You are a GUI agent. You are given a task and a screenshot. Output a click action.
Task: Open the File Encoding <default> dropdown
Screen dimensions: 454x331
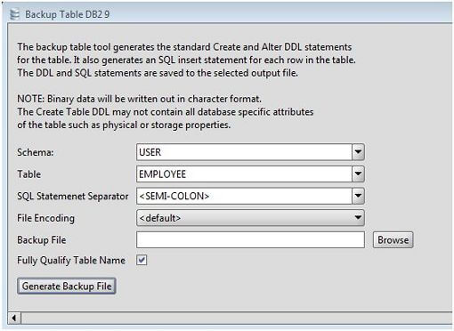(250, 218)
